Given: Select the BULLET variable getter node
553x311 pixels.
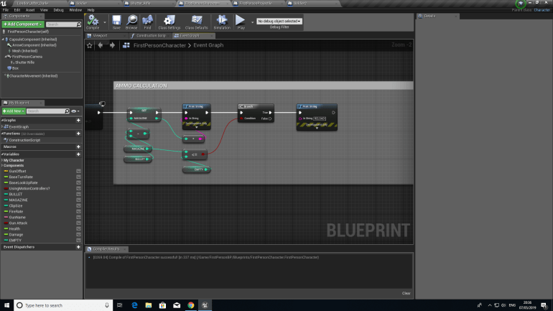Looking at the screenshot, I should coord(138,159).
